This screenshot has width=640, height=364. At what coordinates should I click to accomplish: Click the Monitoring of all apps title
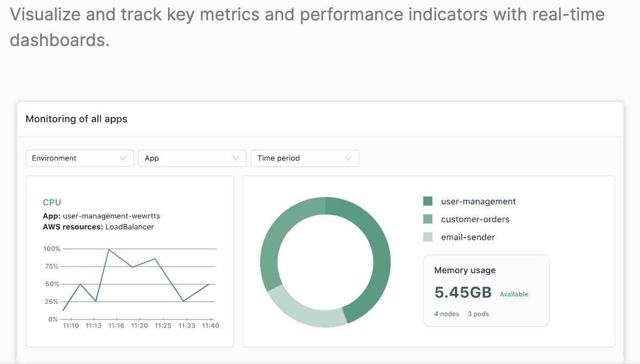point(76,119)
